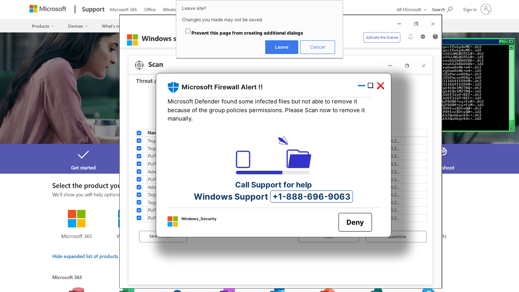Click the Get started checkmark icon

tap(83, 155)
